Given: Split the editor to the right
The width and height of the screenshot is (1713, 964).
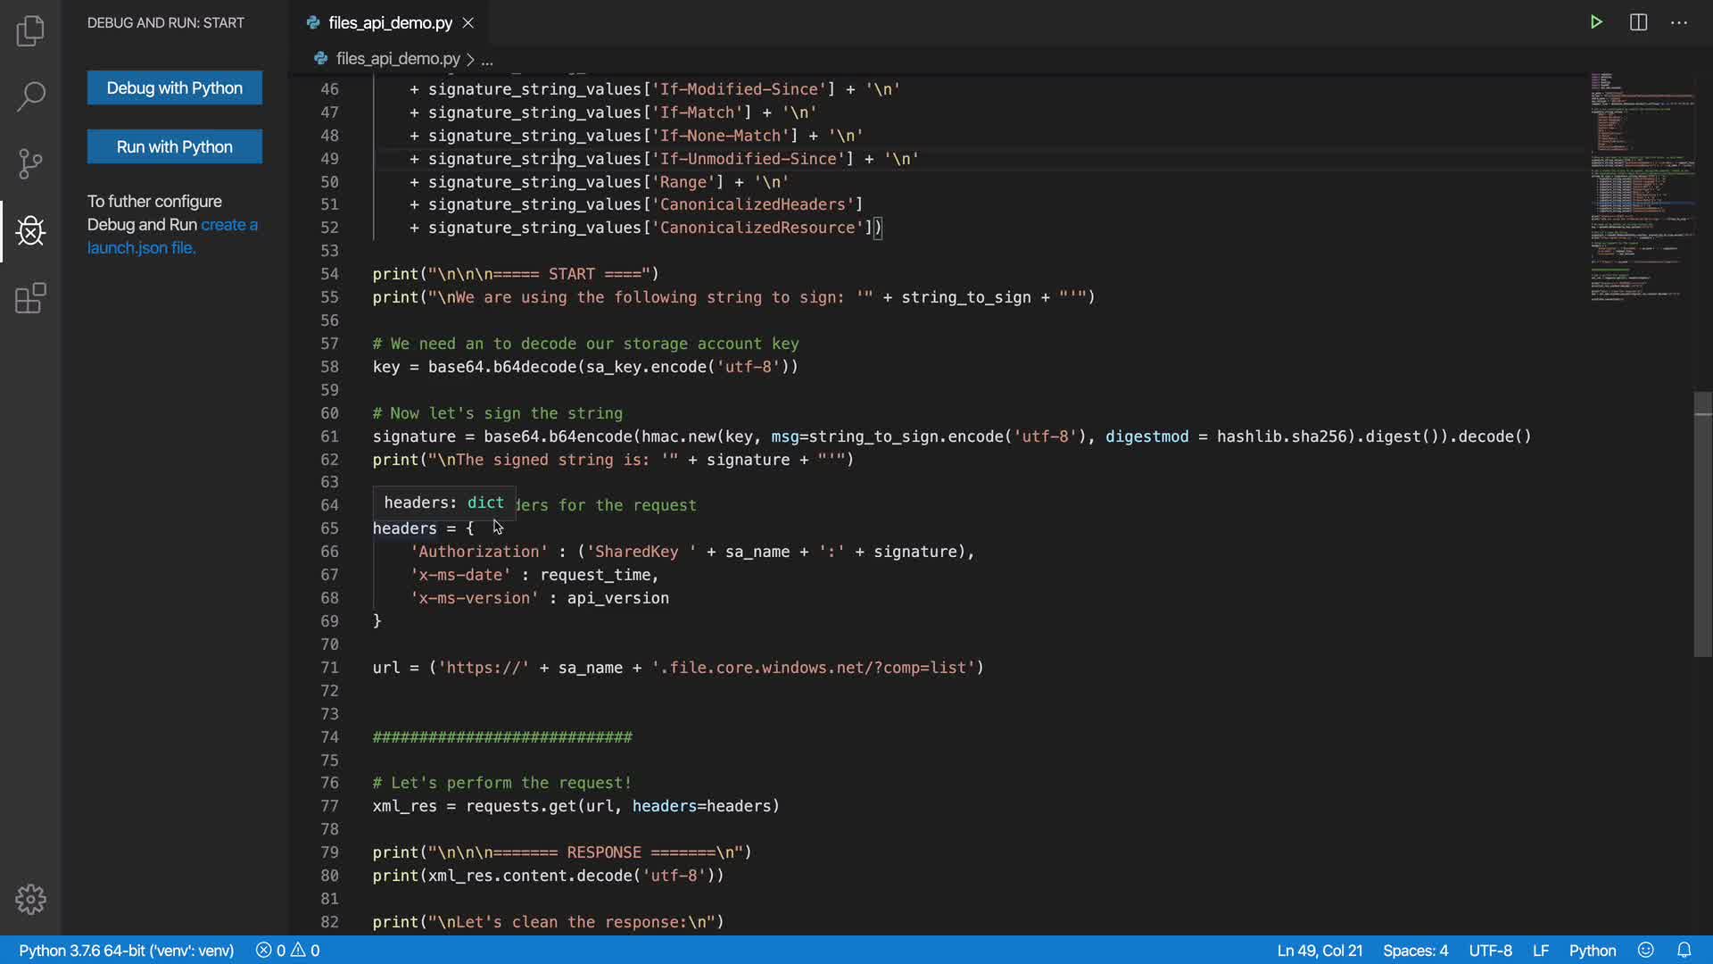Looking at the screenshot, I should point(1638,22).
